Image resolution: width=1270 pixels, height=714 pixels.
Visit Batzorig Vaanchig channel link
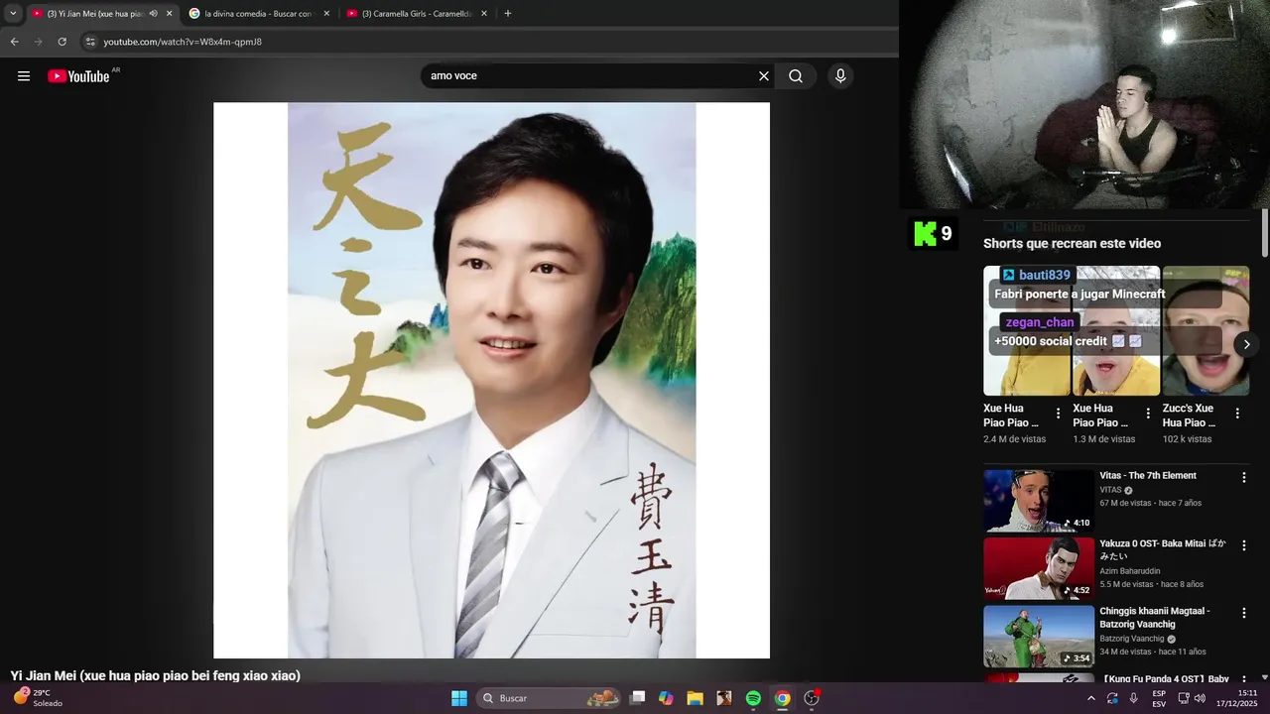pyautogui.click(x=1132, y=639)
